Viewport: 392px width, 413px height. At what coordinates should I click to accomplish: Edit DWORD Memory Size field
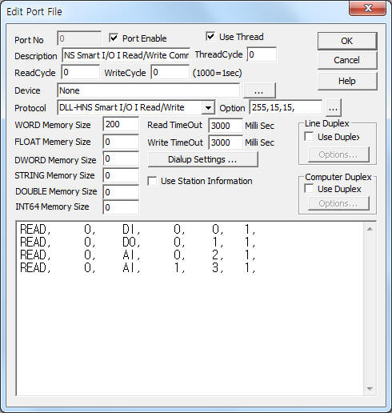[x=121, y=158]
